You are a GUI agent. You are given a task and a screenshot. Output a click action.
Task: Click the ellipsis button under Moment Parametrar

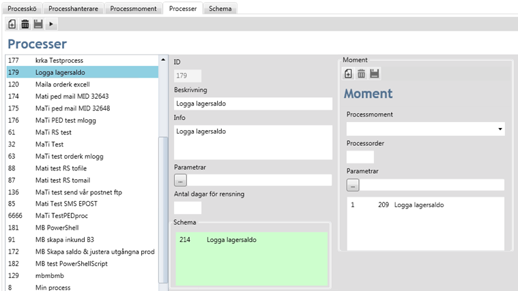pyautogui.click(x=352, y=185)
